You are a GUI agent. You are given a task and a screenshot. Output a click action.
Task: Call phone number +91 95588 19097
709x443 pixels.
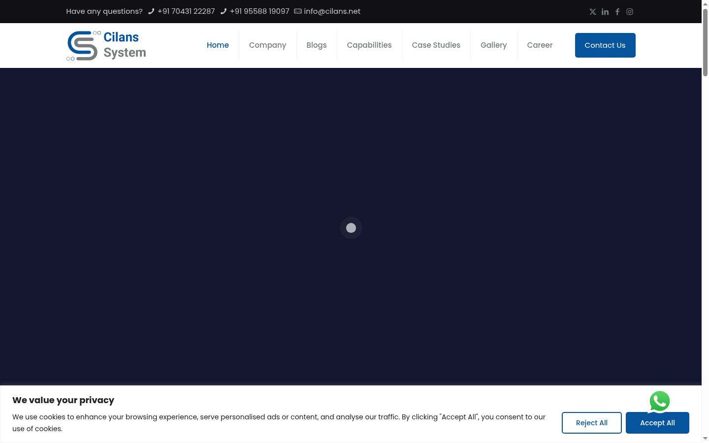tap(259, 11)
